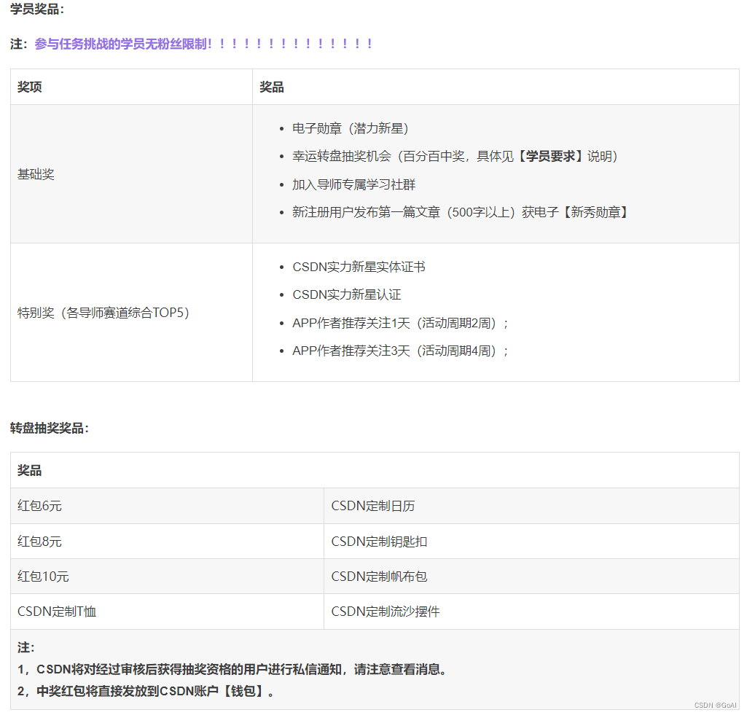
Task: Click the bullet '电子勋章（潜力新星）'
Action: click(350, 128)
